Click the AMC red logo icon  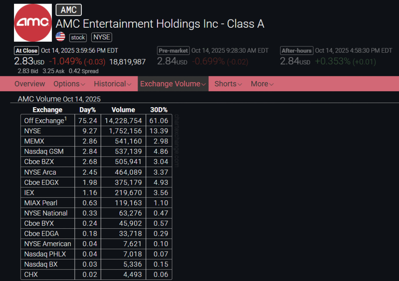click(33, 23)
